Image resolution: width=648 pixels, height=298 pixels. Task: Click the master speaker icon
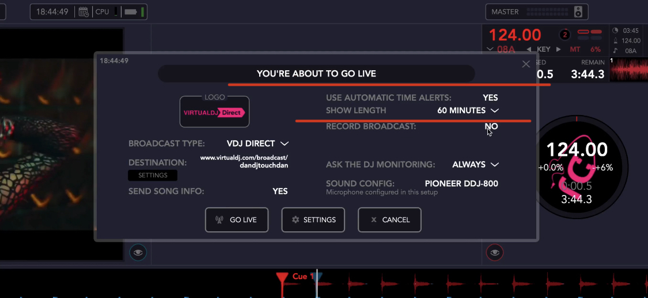578,12
